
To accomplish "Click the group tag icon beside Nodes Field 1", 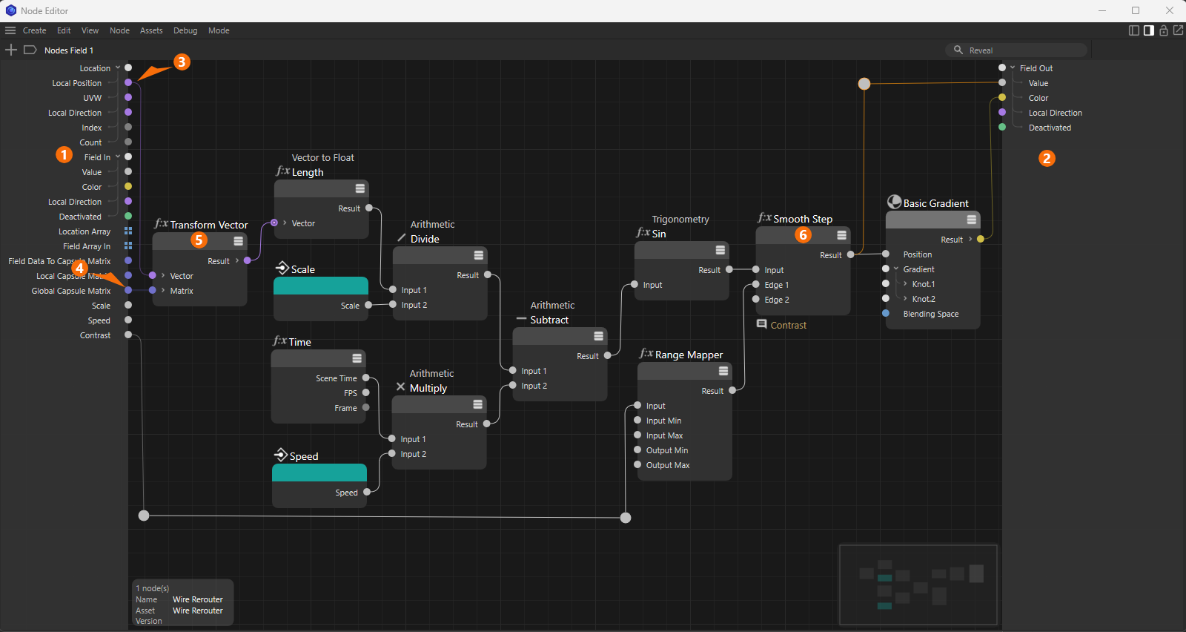I will tap(30, 50).
